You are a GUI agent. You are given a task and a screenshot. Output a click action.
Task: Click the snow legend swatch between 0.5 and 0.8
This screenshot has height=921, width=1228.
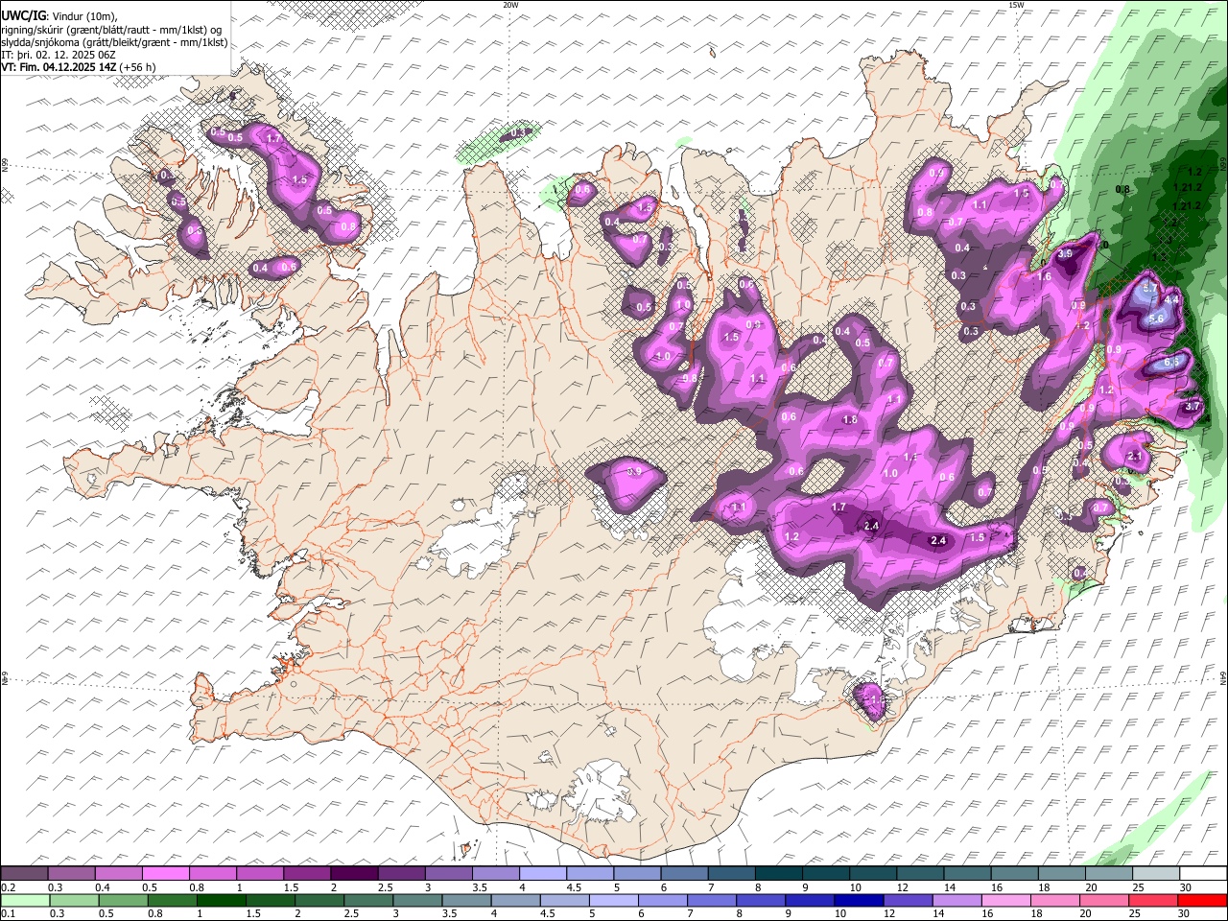tap(166, 873)
